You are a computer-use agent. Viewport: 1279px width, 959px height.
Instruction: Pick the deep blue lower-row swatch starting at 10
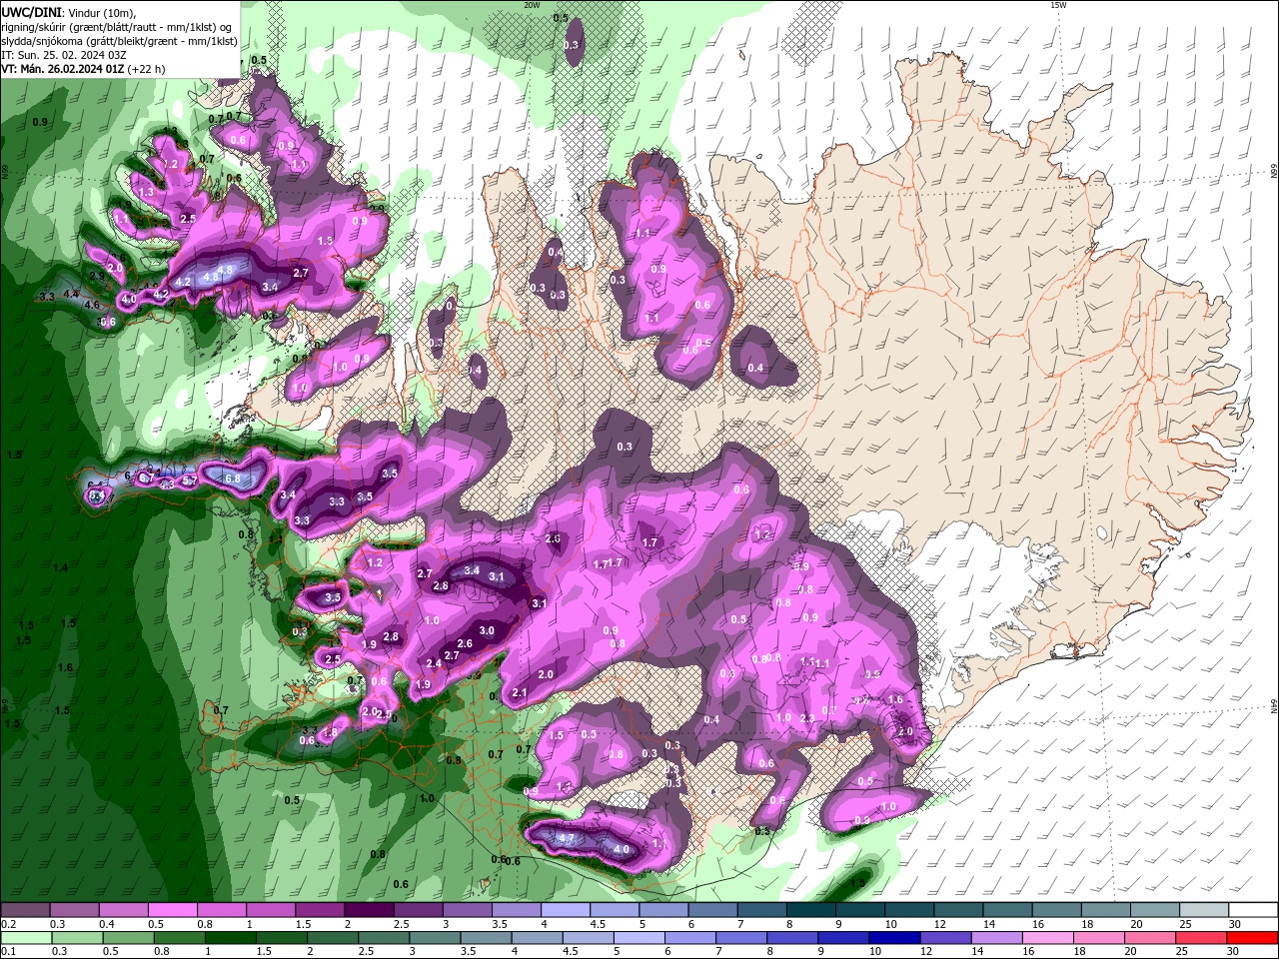(895, 938)
